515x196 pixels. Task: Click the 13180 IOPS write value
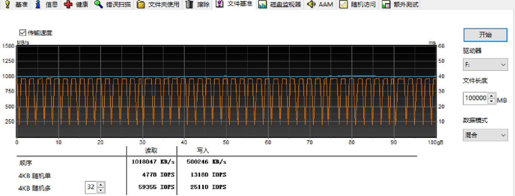(x=208, y=175)
